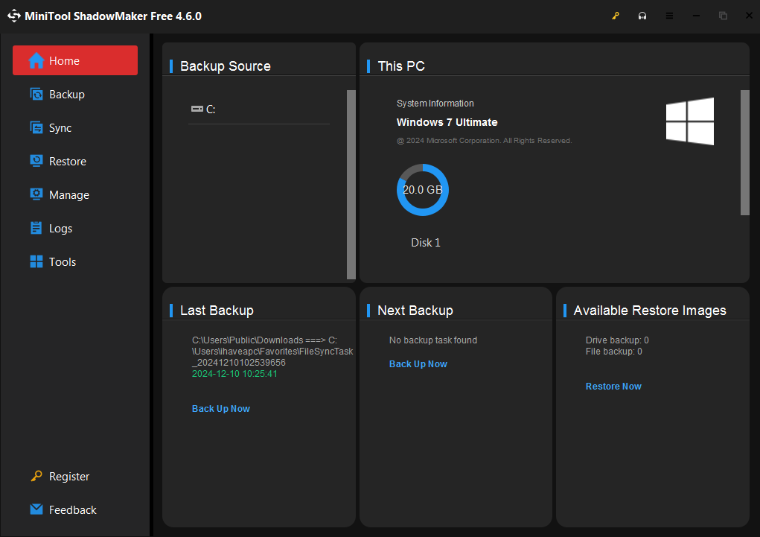Click the Backup Source panel heading
Viewport: 760px width, 537px height.
click(x=226, y=66)
